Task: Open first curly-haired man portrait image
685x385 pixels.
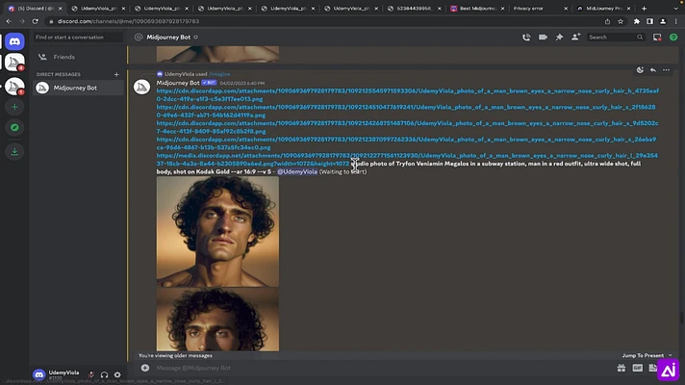Action: 217,232
